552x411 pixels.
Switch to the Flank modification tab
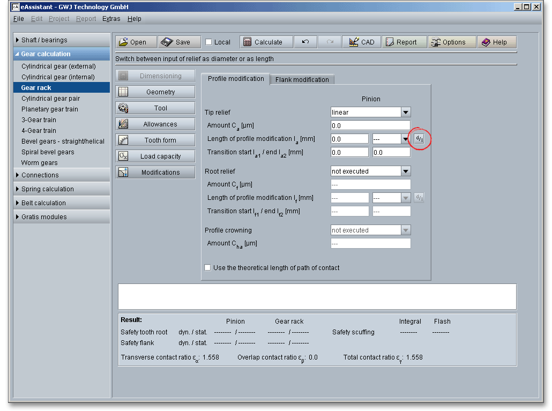302,80
